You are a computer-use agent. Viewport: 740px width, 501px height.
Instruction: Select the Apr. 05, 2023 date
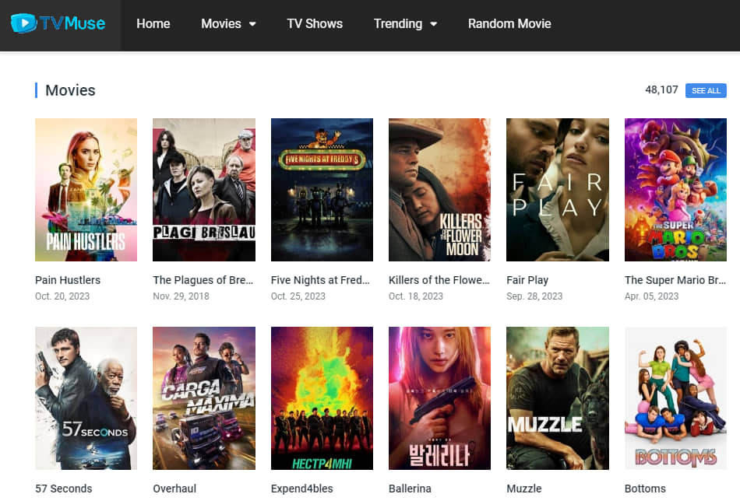coord(651,296)
